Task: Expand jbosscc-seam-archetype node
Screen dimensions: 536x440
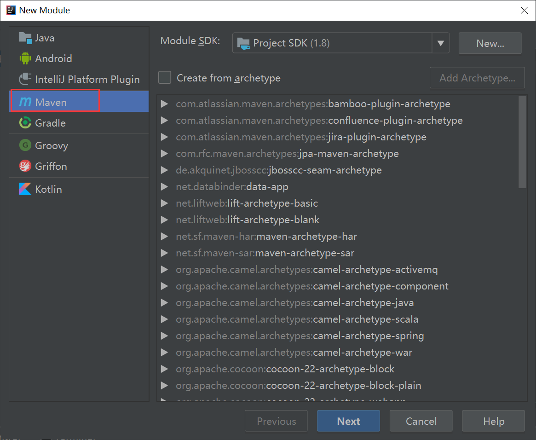Action: 164,170
